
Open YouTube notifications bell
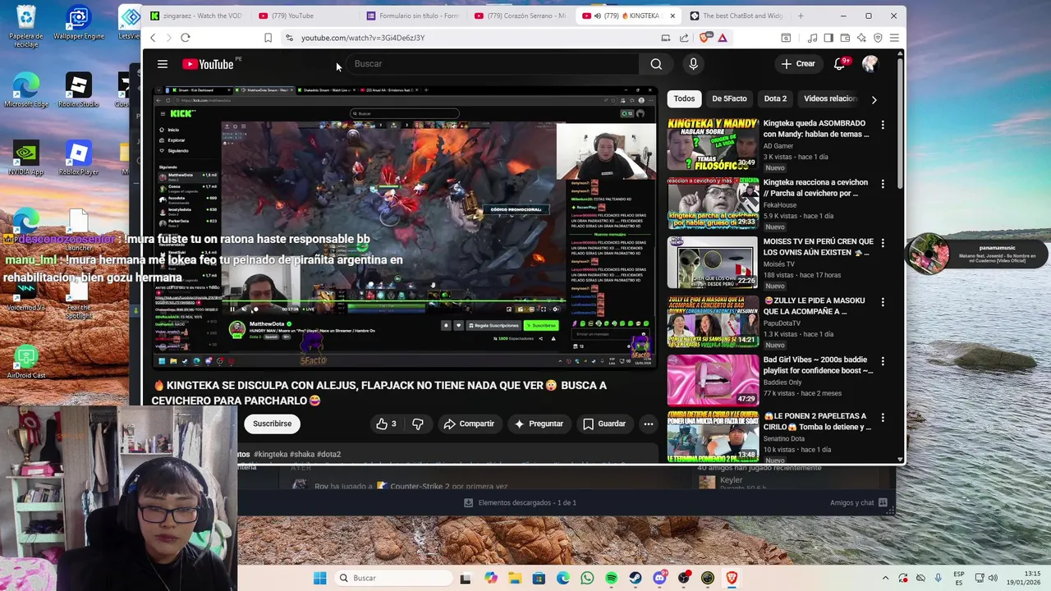pos(839,64)
